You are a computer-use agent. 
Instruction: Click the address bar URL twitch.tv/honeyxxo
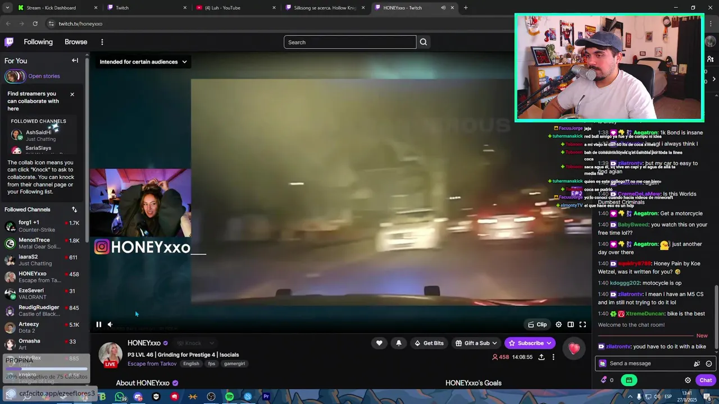[80, 24]
